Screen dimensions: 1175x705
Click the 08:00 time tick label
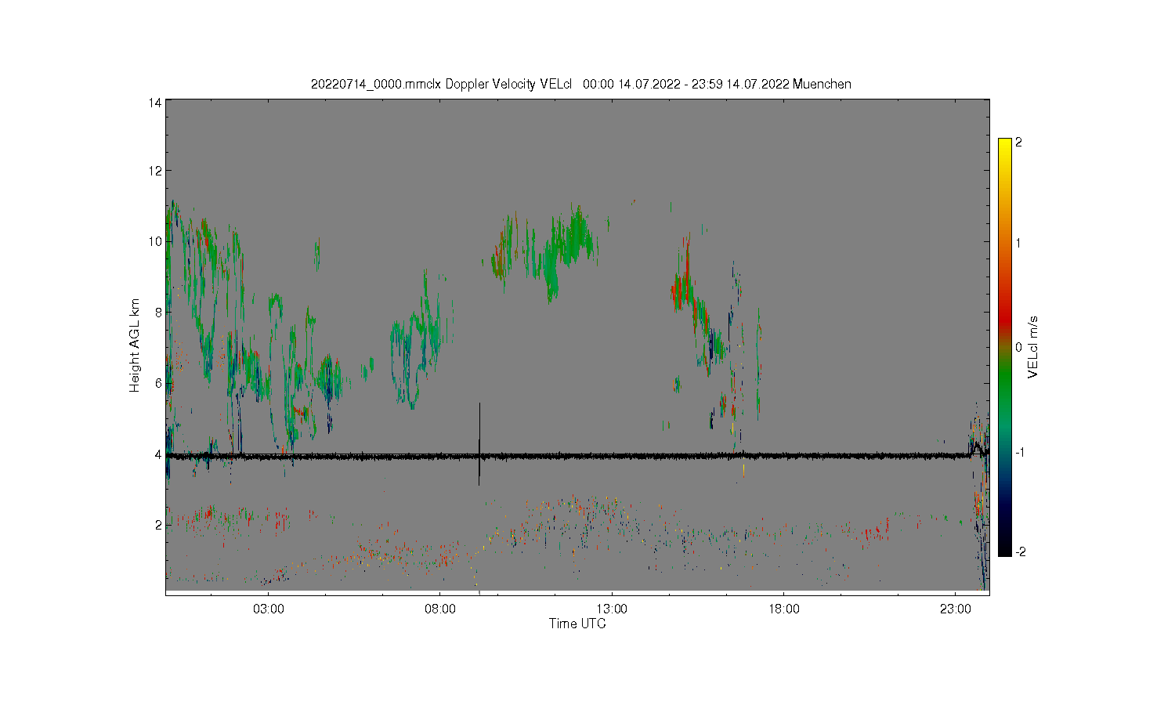click(440, 609)
